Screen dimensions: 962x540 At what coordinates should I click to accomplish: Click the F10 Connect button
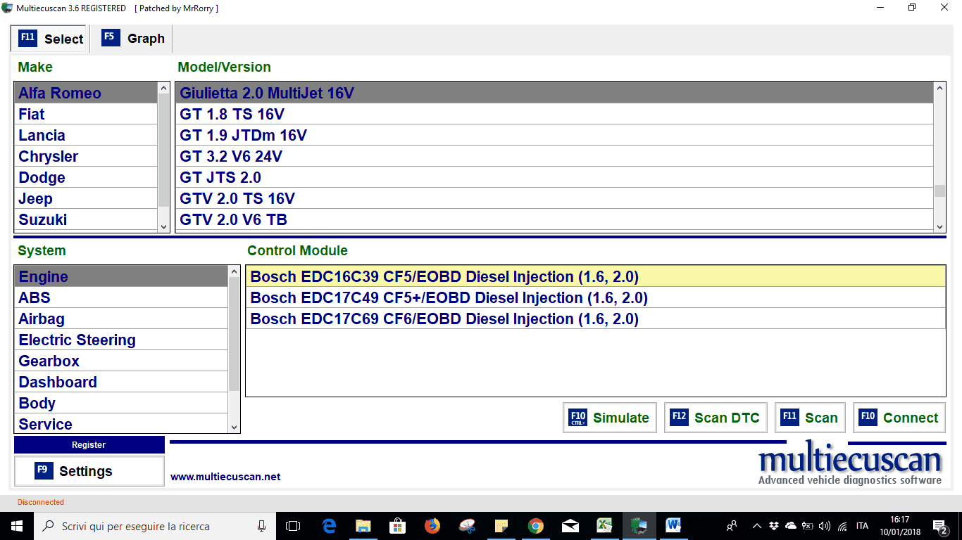tap(899, 418)
